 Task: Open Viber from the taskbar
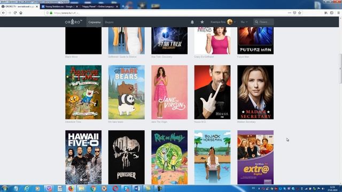[49, 188]
